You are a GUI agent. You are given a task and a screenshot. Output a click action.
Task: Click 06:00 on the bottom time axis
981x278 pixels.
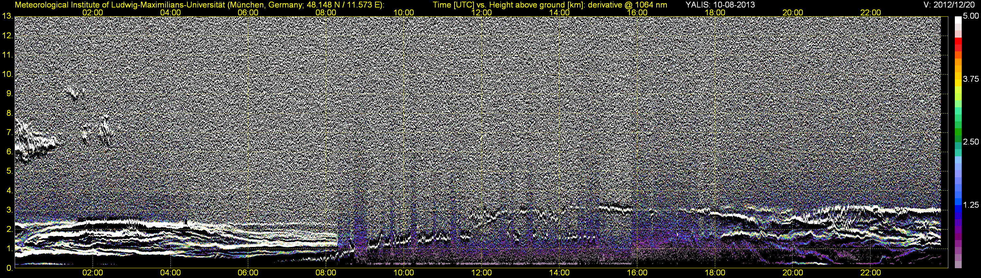(x=248, y=273)
